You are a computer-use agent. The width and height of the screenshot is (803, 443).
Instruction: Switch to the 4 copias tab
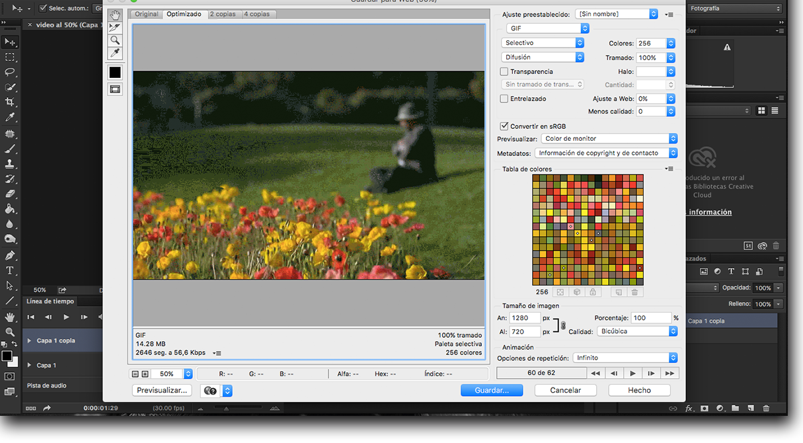point(256,14)
